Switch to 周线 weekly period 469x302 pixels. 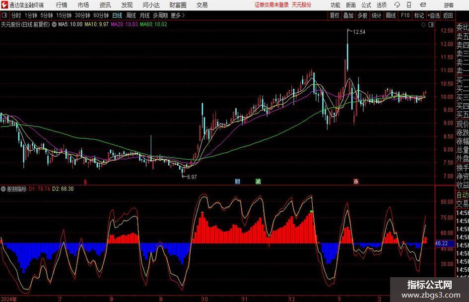click(131, 15)
